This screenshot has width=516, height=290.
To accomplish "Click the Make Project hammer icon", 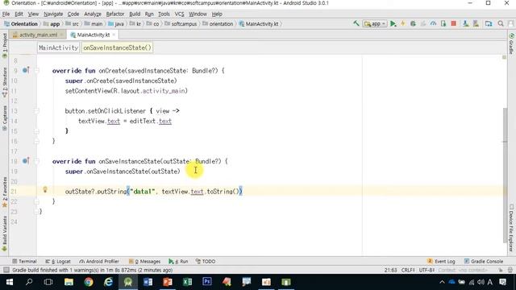I will [356, 23].
